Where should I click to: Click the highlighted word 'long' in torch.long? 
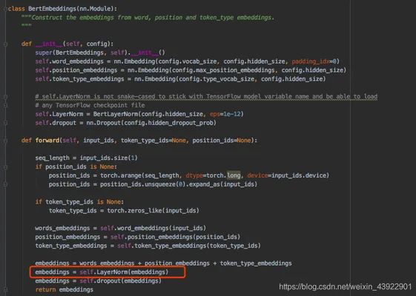click(x=234, y=175)
